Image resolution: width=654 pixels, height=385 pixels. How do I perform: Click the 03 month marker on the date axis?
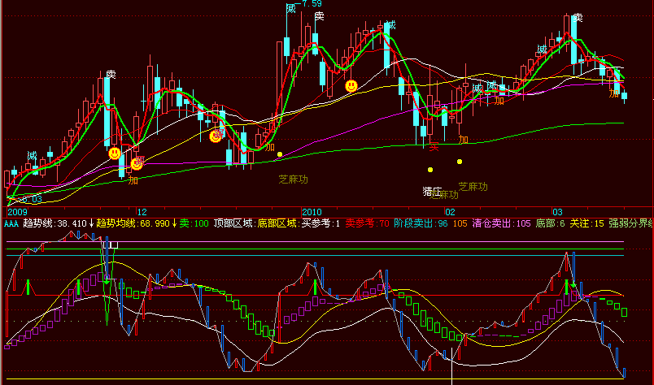point(557,212)
